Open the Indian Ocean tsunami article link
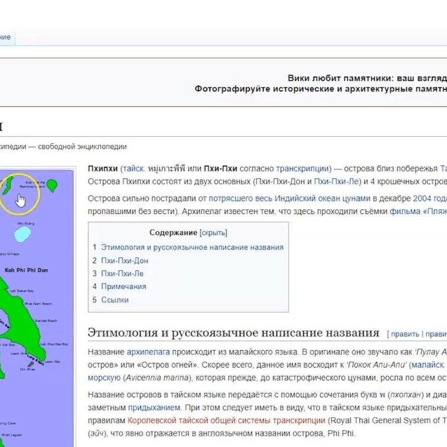Viewport: 447px width, 447px height. (x=289, y=198)
